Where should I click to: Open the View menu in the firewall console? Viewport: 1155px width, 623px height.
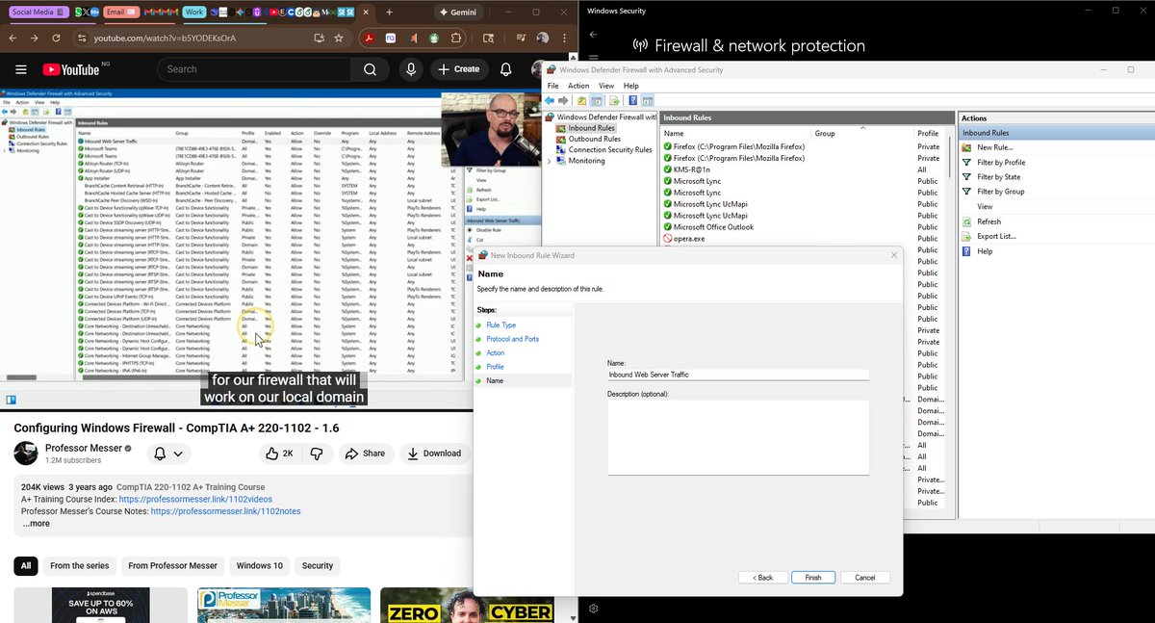[x=606, y=86]
